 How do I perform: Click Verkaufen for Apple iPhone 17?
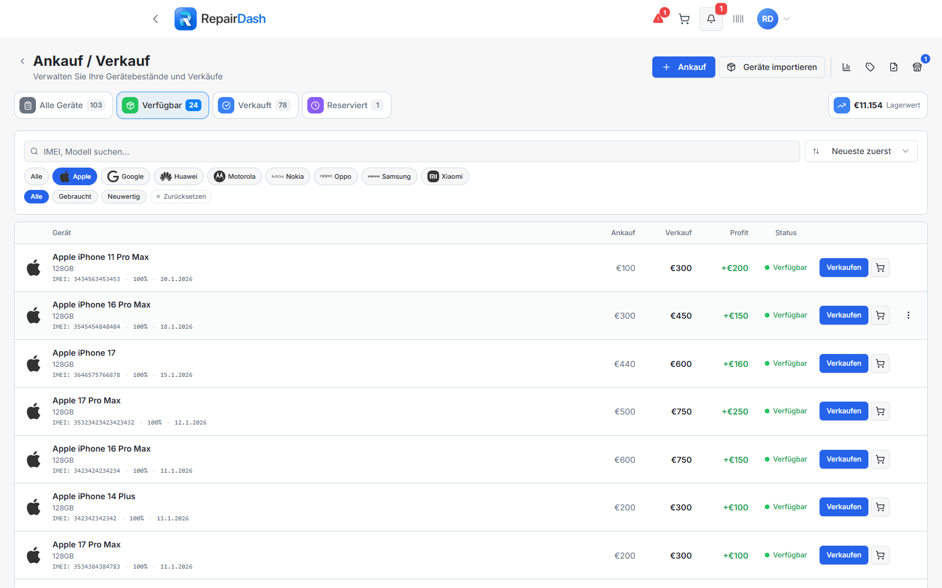[x=844, y=363]
